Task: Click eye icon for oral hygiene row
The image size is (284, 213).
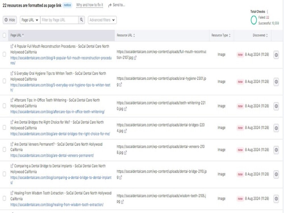Action: pos(276,82)
